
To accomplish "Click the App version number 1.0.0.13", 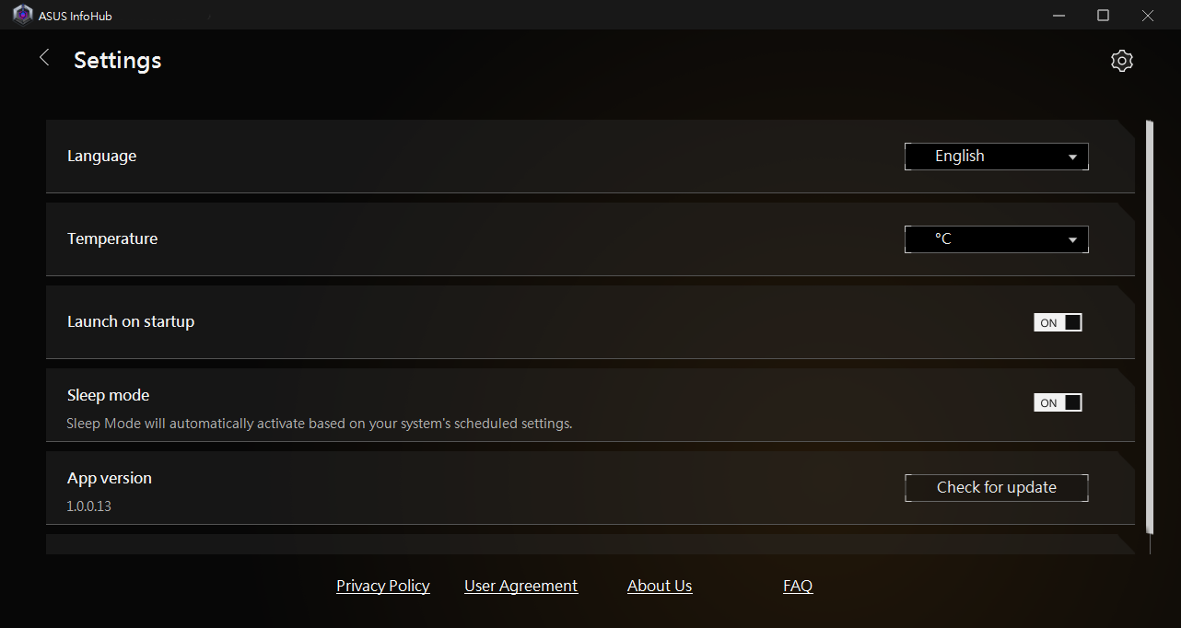I will click(89, 506).
